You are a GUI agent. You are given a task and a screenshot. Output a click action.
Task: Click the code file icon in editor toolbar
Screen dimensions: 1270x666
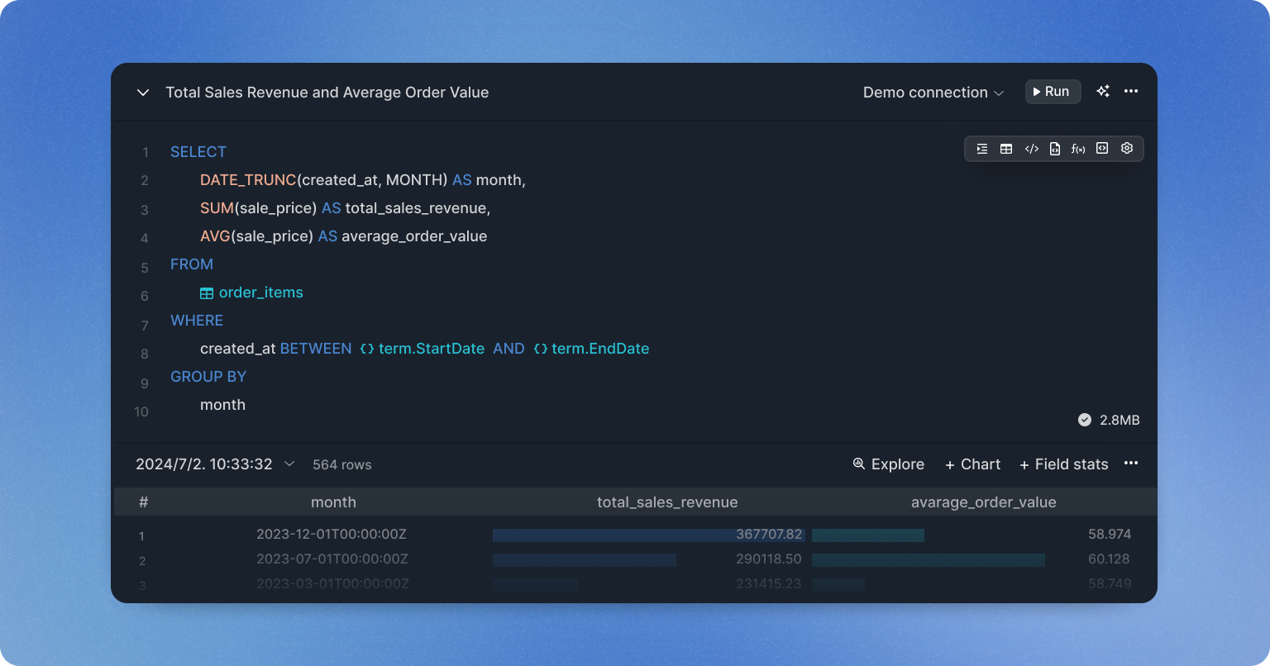click(1055, 149)
